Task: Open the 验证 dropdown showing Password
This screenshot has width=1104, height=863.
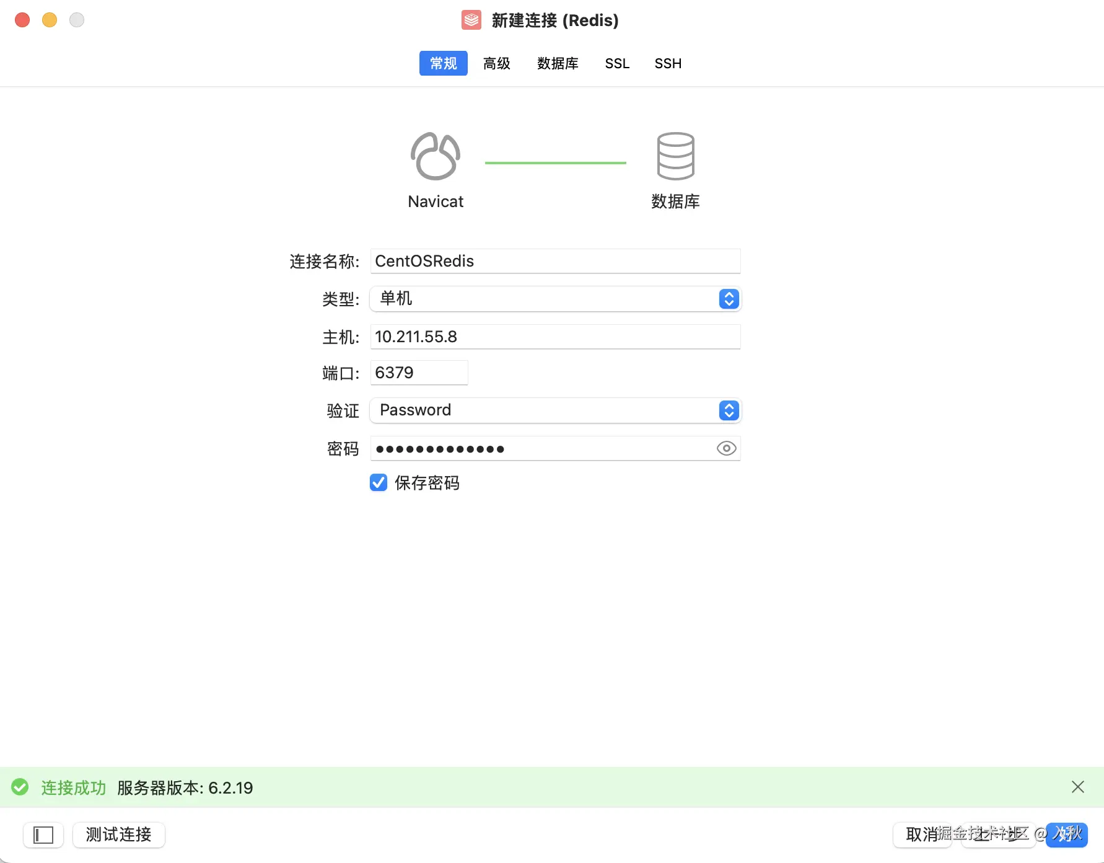Action: point(555,410)
